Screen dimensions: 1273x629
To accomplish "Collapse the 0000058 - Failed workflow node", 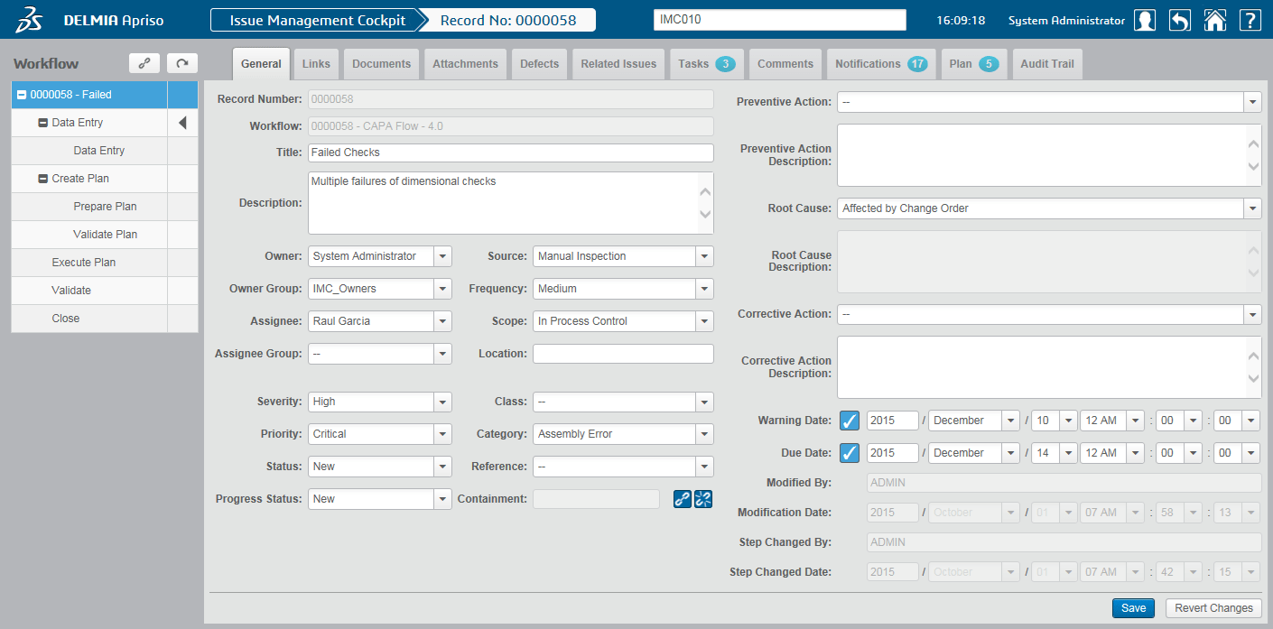I will [22, 94].
